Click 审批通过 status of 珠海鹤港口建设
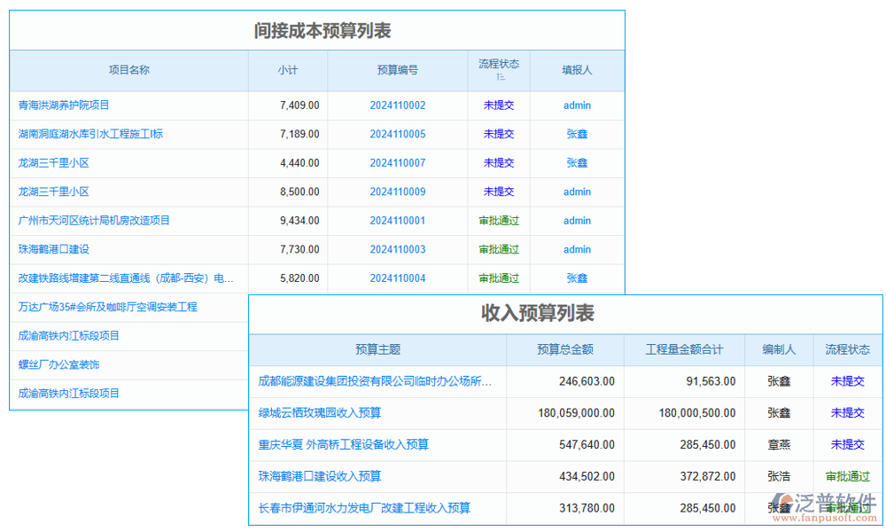The image size is (886, 532). [x=498, y=249]
